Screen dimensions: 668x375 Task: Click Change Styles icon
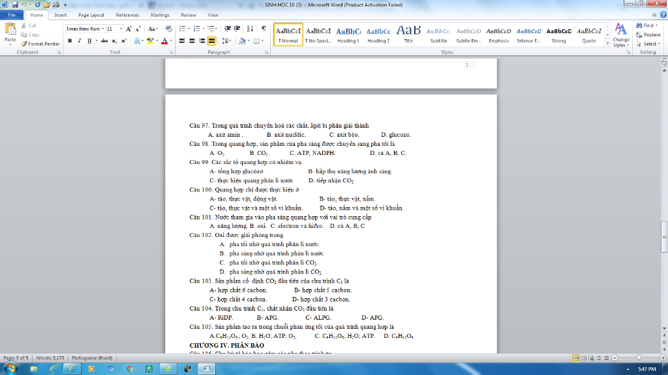click(x=621, y=35)
